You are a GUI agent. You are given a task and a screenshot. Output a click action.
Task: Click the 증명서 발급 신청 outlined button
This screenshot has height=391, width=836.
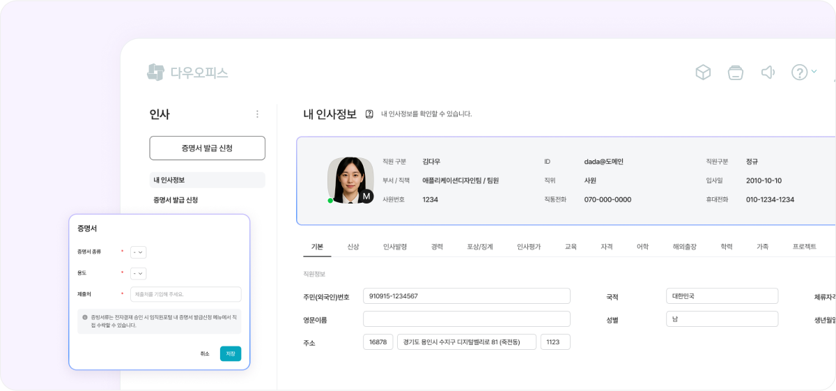pos(208,148)
